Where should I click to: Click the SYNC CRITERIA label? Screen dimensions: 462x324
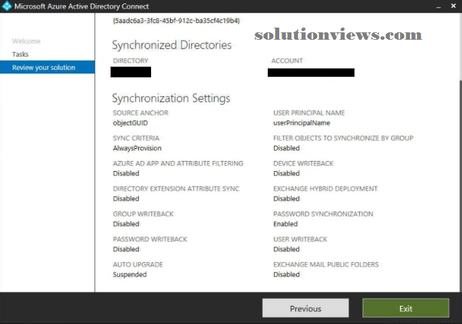click(x=136, y=138)
